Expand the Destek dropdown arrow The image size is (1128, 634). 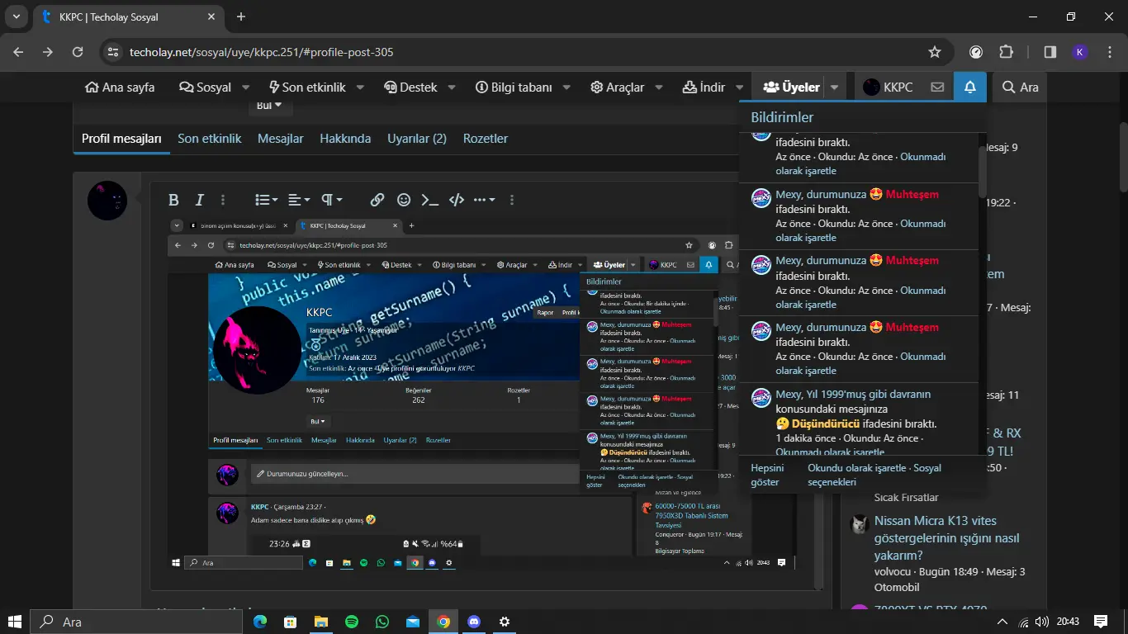[x=453, y=87]
